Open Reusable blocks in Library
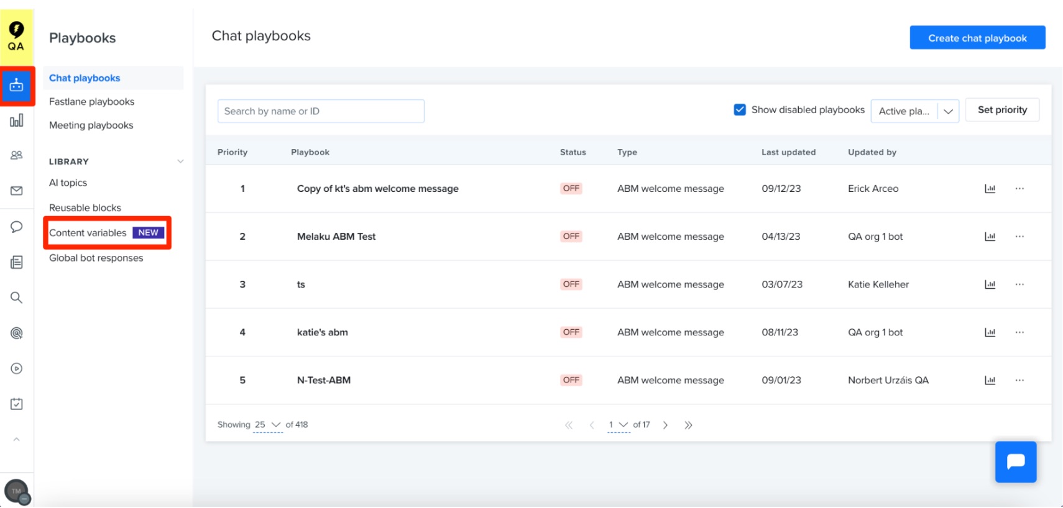The width and height of the screenshot is (1063, 508). (85, 208)
